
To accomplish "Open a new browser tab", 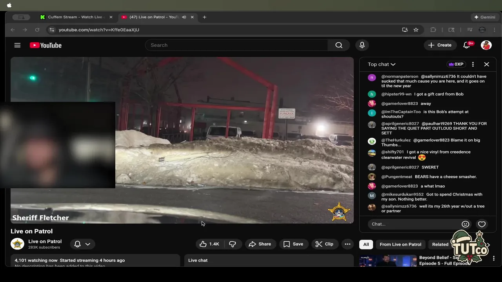I will point(204,17).
